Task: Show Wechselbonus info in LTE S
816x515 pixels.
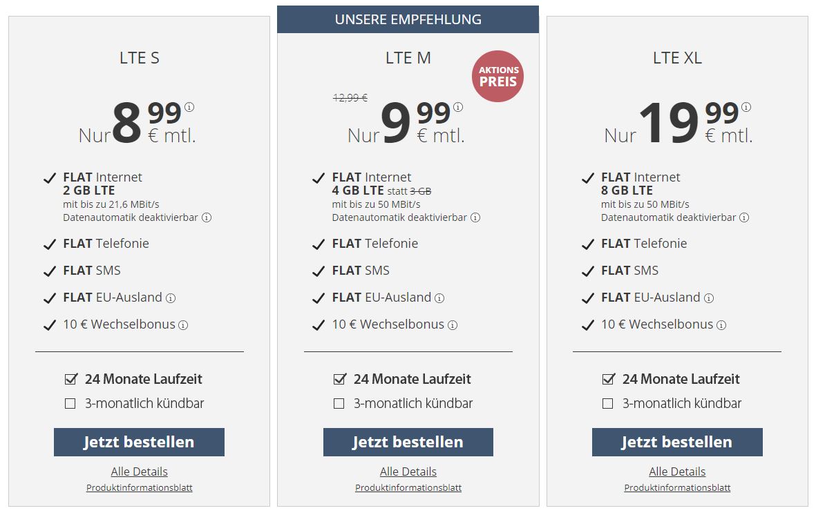Action: pos(183,325)
